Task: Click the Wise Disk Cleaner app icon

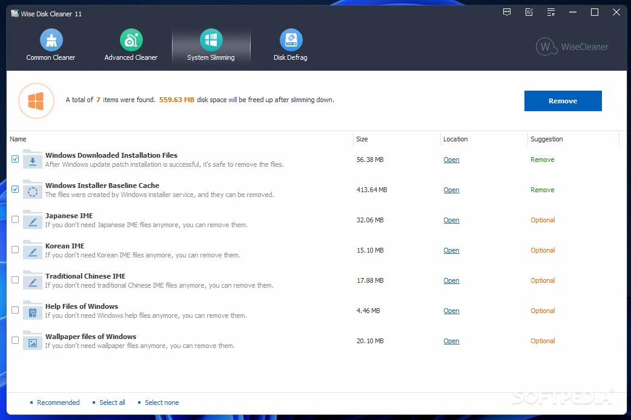Action: coord(15,14)
